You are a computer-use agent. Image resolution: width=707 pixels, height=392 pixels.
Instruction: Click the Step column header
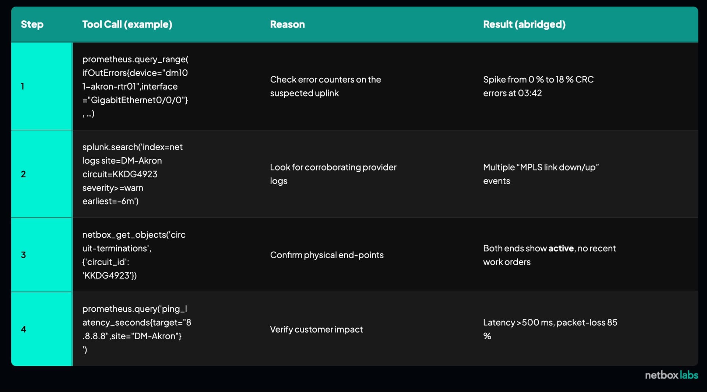(32, 24)
